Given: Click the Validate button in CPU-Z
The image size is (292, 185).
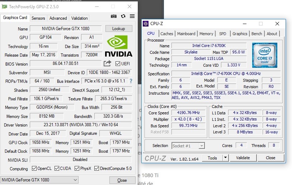Looking at the screenshot, I should point(243,158).
